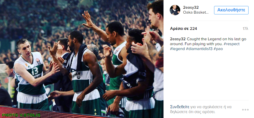Image resolution: width=254 pixels, height=118 pixels.
Task: Open the 2easy32 profile avatar
Action: click(175, 10)
